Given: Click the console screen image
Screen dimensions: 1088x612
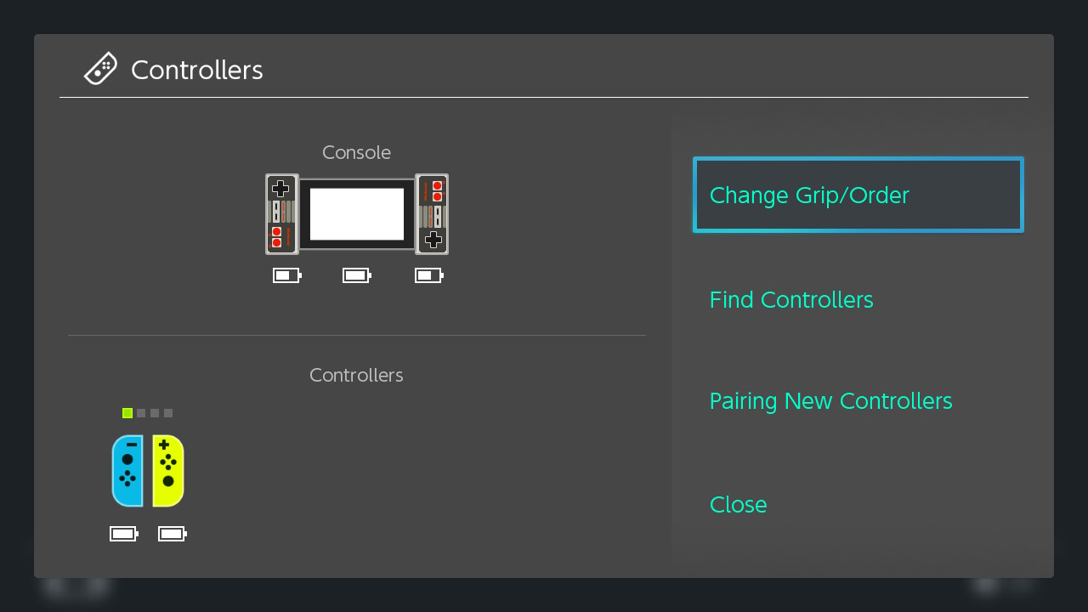Looking at the screenshot, I should [357, 214].
